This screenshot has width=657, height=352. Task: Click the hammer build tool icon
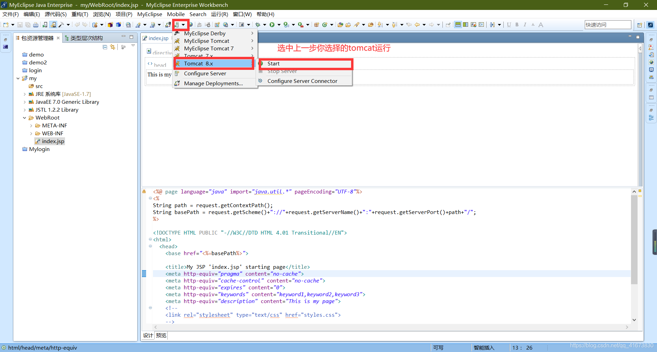pos(61,25)
